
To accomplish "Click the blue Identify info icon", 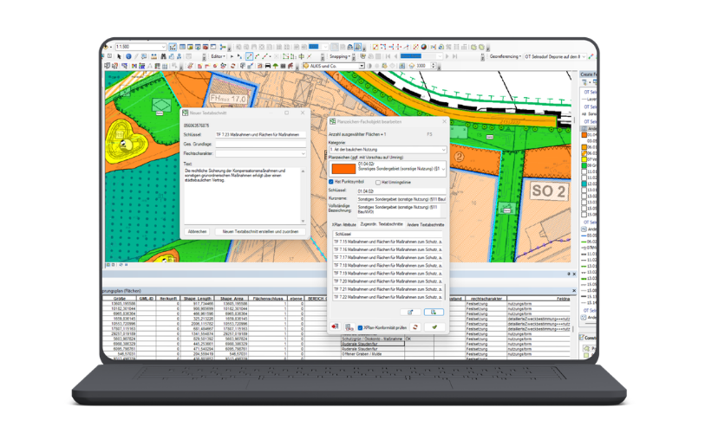I will point(128,56).
